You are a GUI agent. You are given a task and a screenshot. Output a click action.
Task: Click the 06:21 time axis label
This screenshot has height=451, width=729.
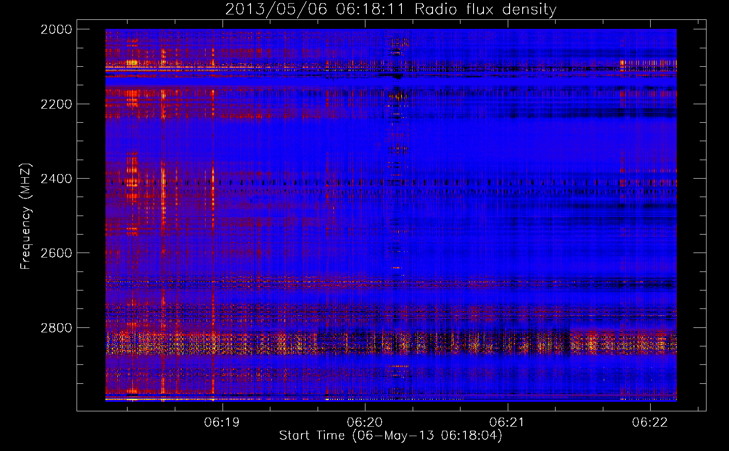point(507,422)
